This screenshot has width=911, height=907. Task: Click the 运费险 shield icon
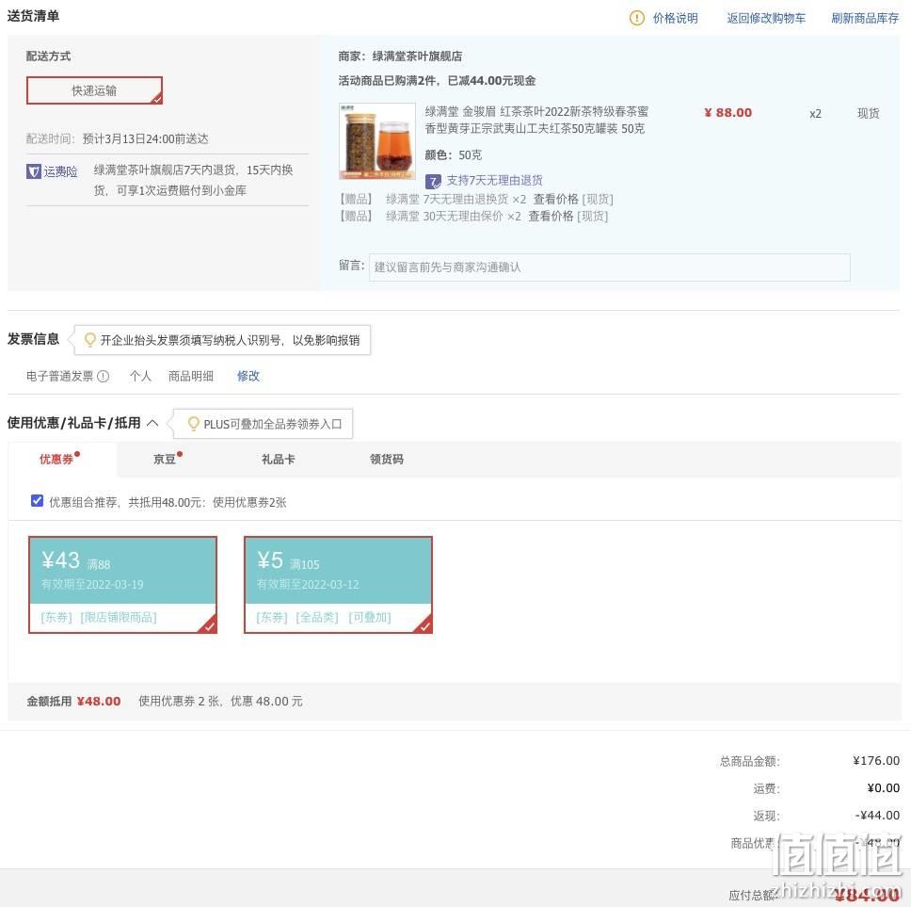34,171
